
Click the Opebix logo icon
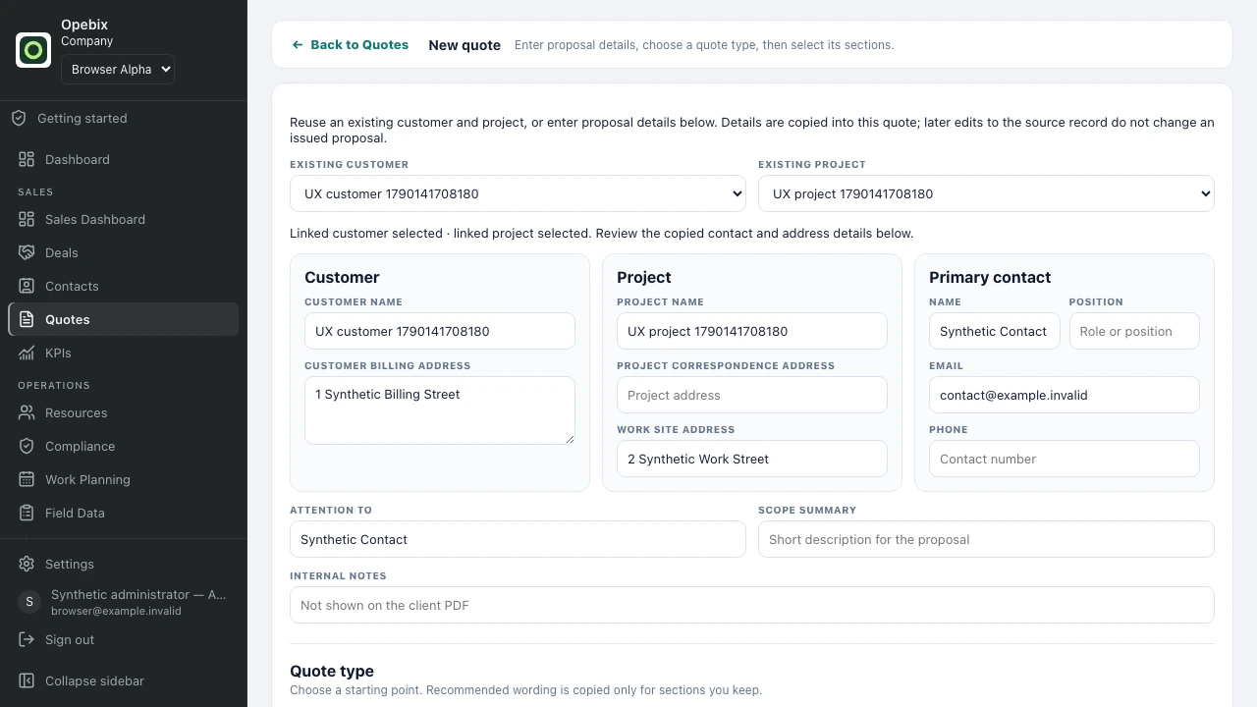(33, 50)
